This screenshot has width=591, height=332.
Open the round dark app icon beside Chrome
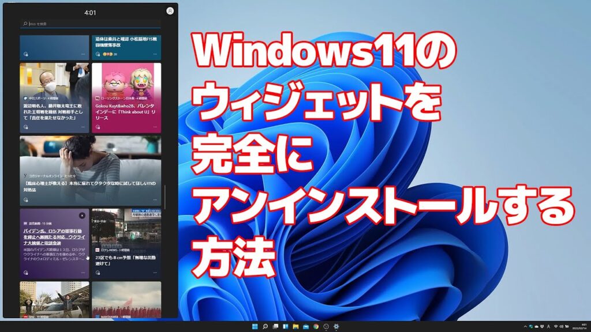(326, 326)
